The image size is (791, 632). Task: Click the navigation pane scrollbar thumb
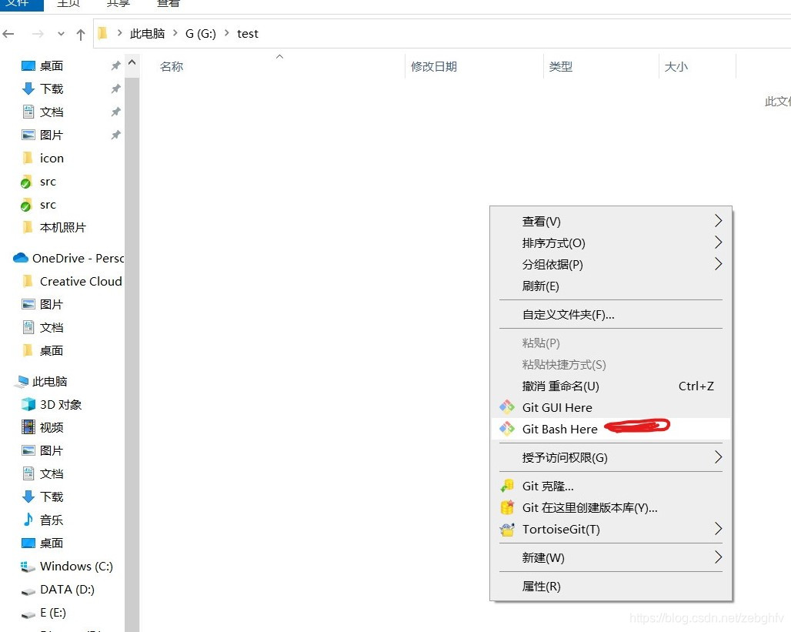click(132, 353)
